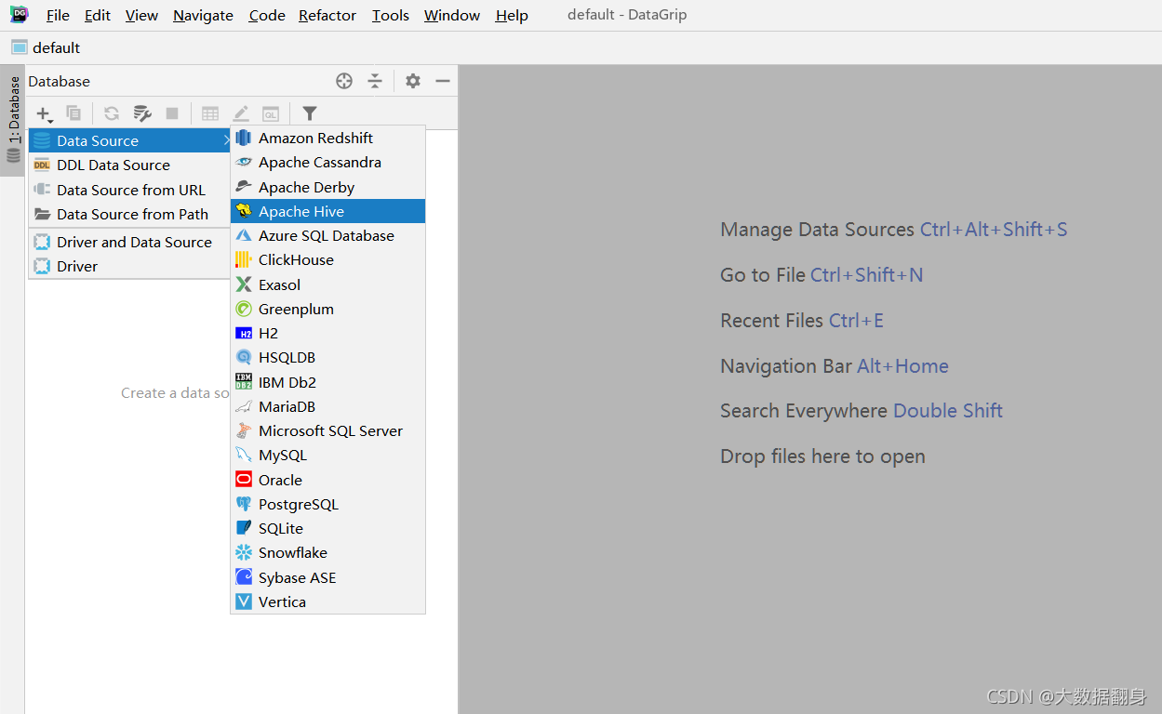Open the File menu
Viewport: 1162px width, 714px height.
[58, 15]
